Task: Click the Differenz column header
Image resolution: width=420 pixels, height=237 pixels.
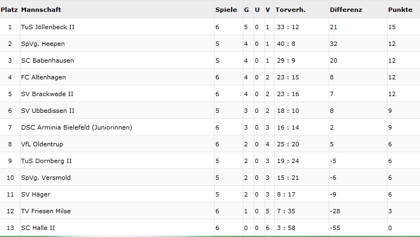Action: [346, 10]
